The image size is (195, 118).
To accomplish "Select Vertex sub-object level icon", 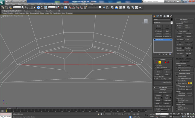I will [x=157, y=62].
